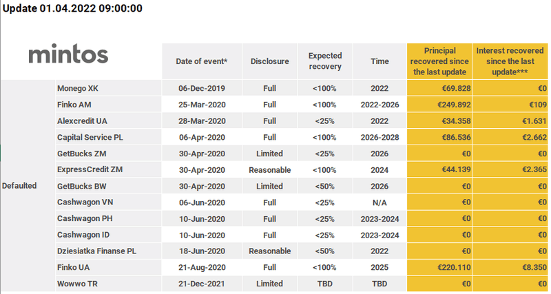Select Dziesiatka Finanse PL row
The height and width of the screenshot is (294, 551).
[x=96, y=251]
